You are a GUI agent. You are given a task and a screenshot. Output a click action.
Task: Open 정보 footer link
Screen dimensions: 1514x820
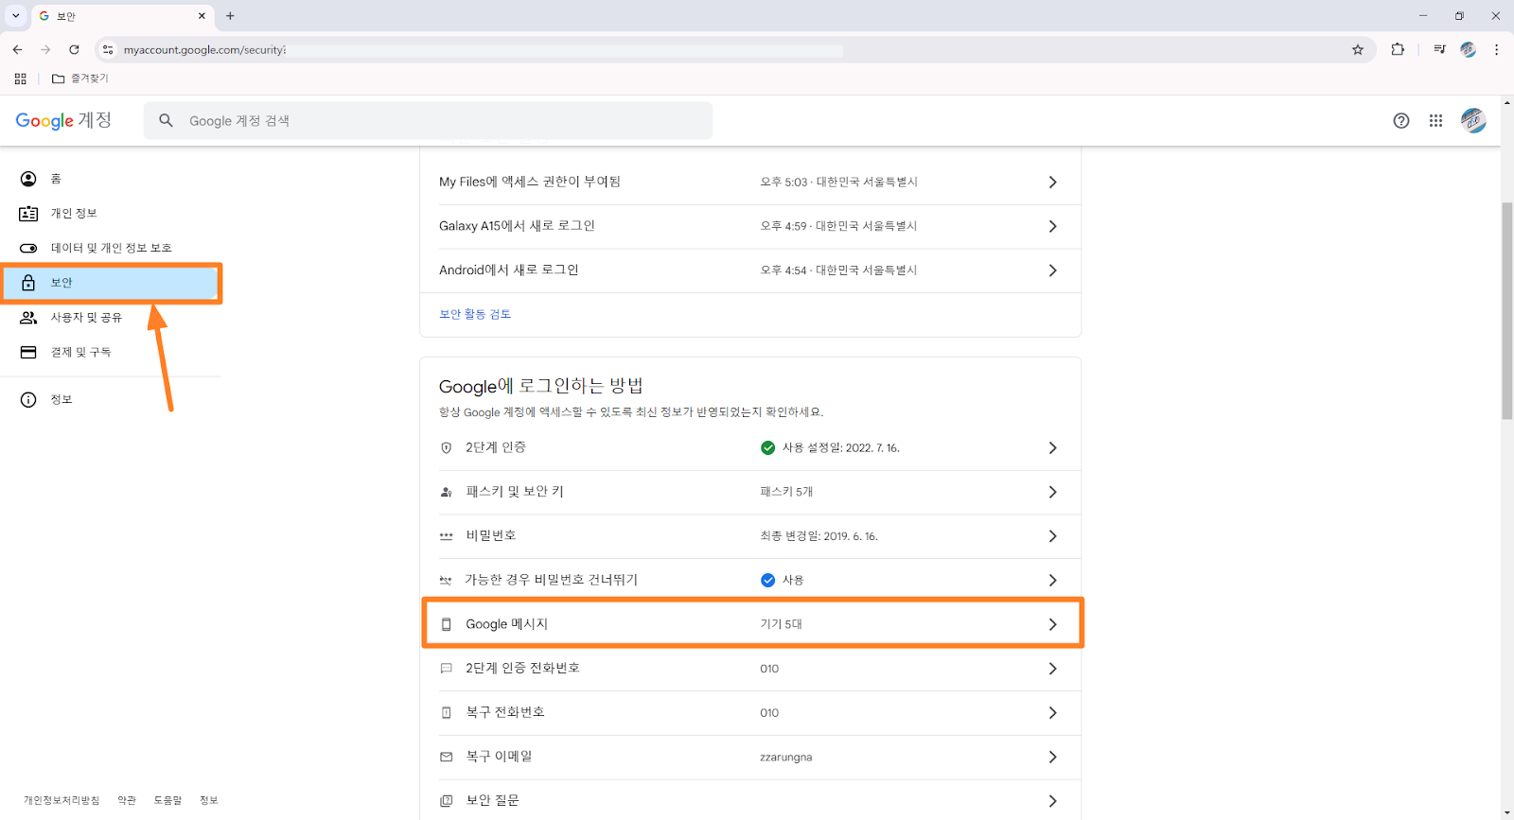point(209,800)
